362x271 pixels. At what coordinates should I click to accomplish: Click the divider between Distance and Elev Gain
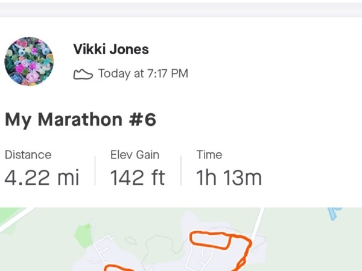pos(95,170)
